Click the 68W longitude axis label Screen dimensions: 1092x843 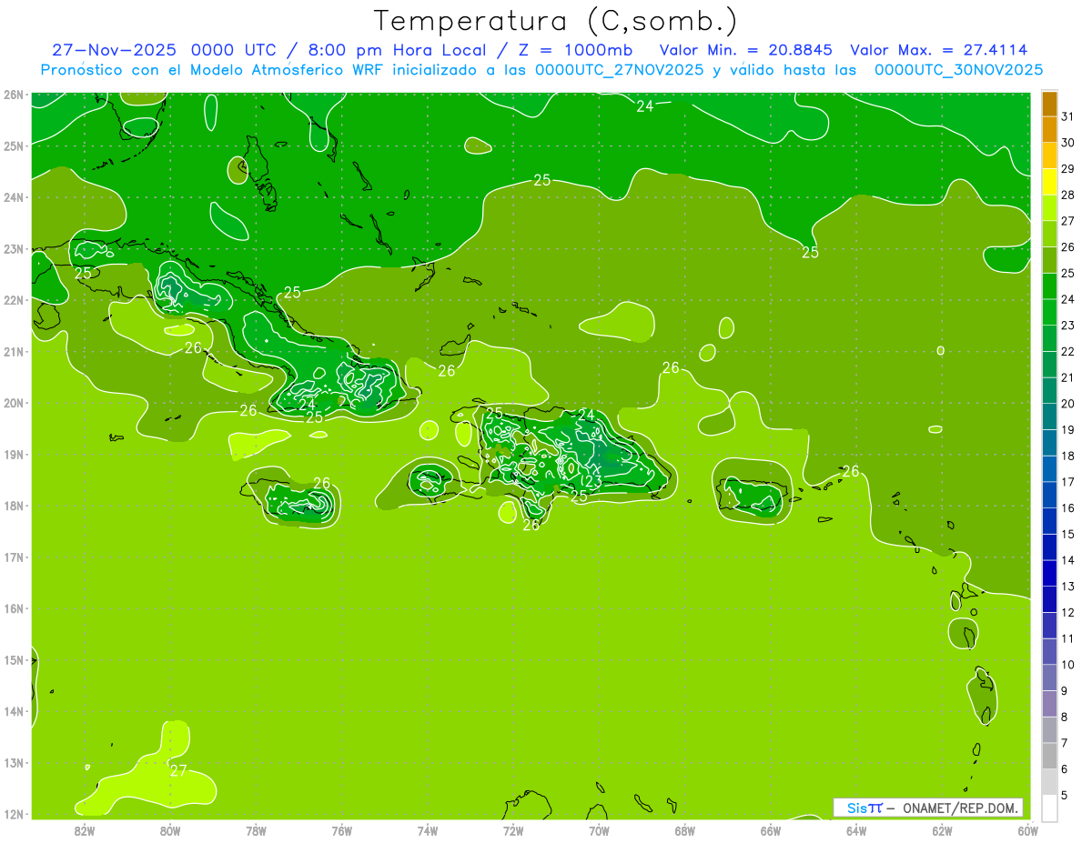[x=685, y=830]
